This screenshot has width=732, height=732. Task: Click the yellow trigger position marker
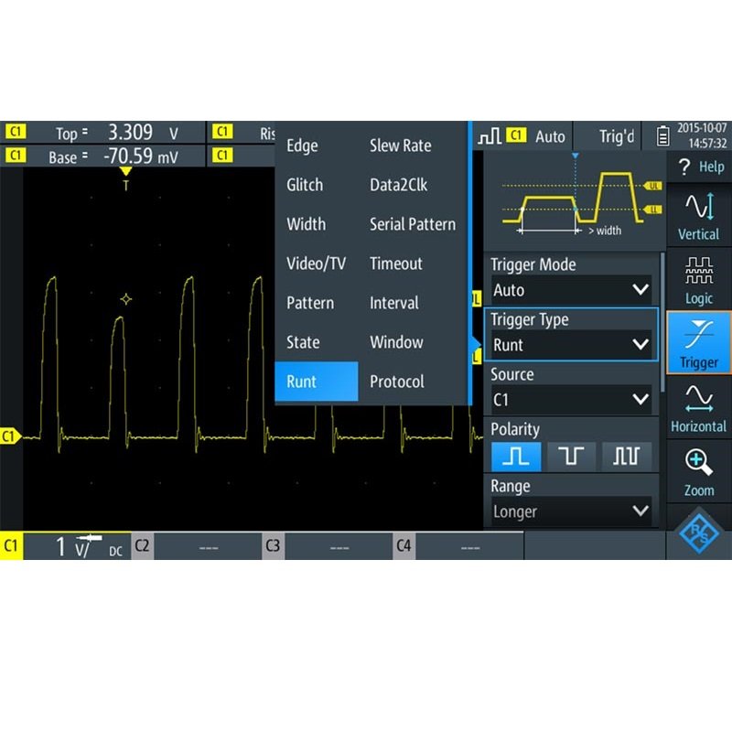pos(126,174)
